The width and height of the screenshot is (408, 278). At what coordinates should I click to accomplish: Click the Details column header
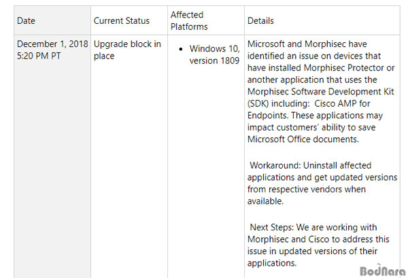click(260, 20)
